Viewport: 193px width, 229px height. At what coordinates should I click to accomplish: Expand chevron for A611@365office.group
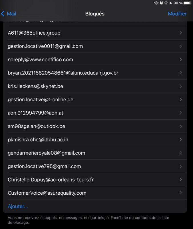pyautogui.click(x=181, y=33)
